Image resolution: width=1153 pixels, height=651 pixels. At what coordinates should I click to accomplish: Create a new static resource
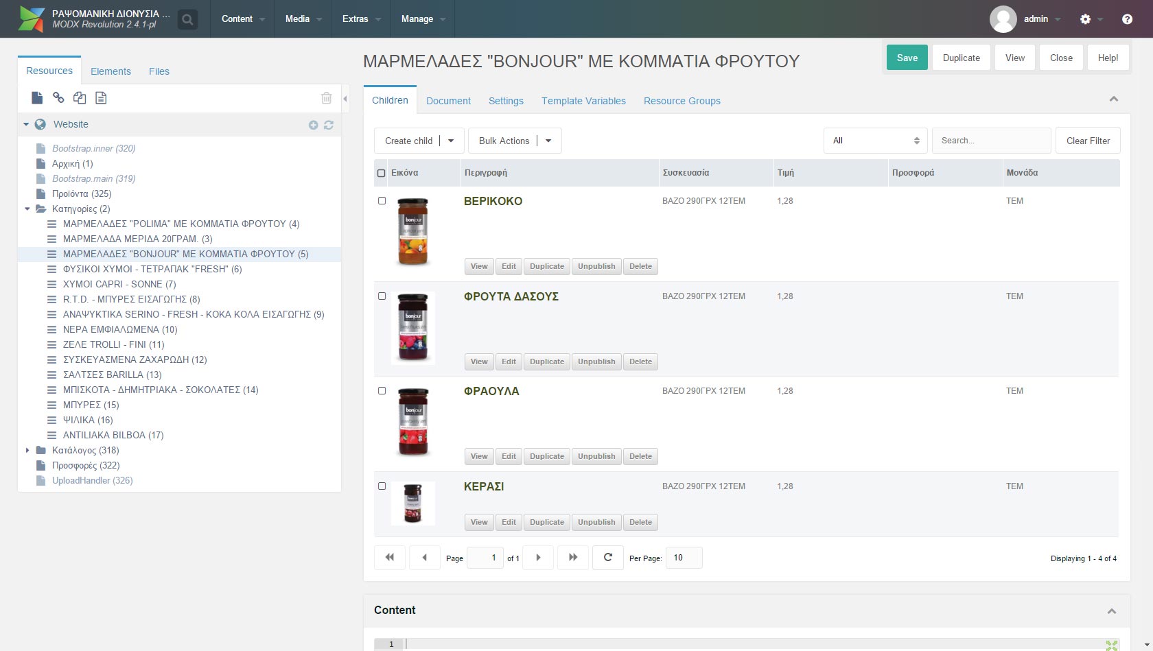tap(101, 98)
